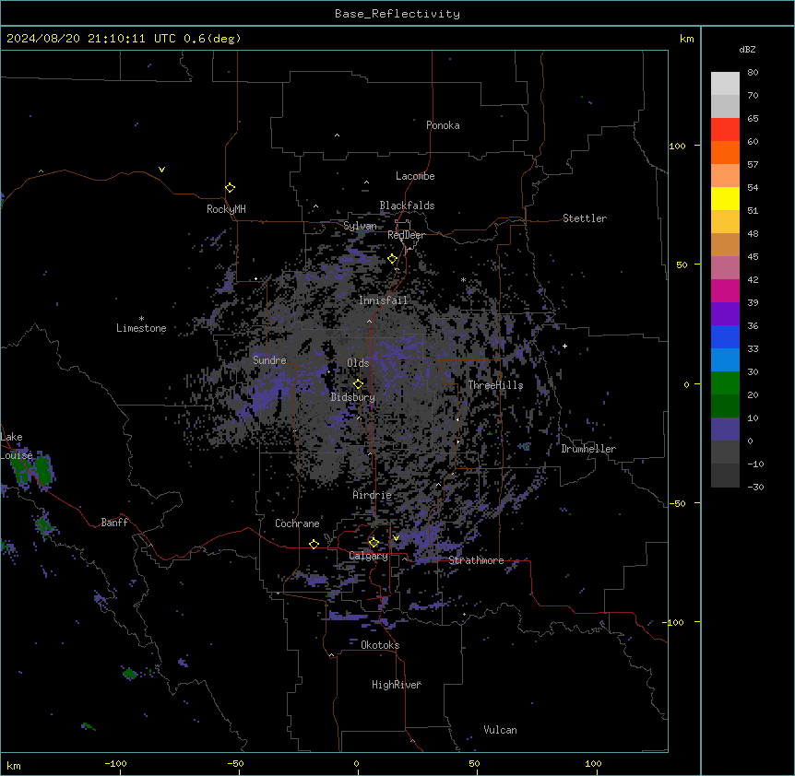
Task: Click the Ponoka city label
Action: pyautogui.click(x=443, y=125)
